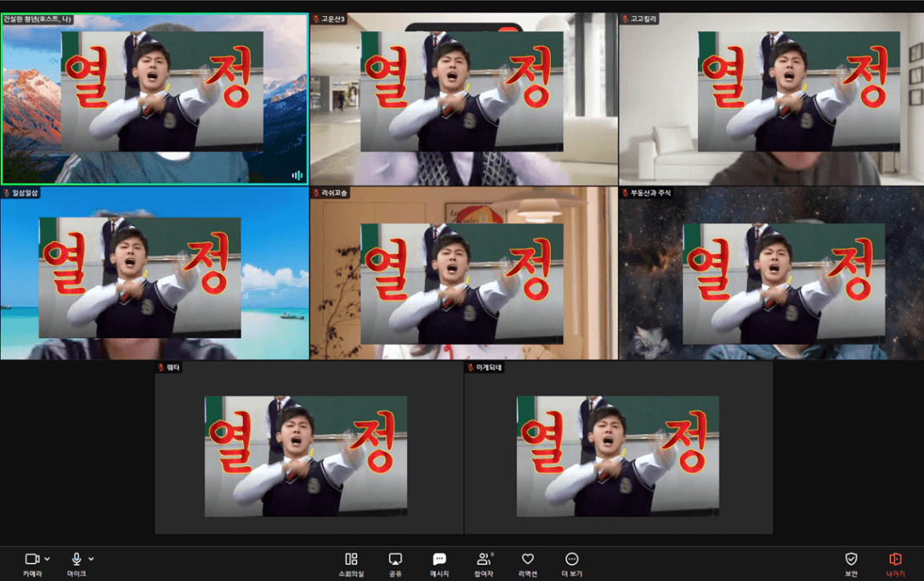
Task: Select 이게되네 participant video tile
Action: click(x=618, y=448)
